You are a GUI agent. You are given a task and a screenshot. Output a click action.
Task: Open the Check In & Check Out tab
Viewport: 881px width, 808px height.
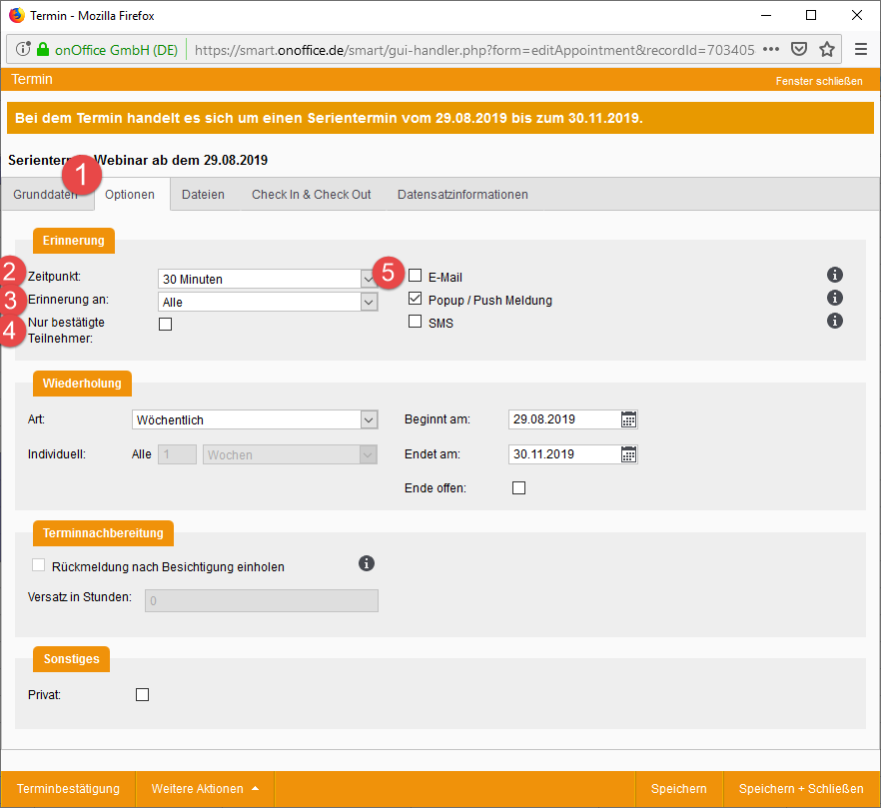(x=311, y=195)
